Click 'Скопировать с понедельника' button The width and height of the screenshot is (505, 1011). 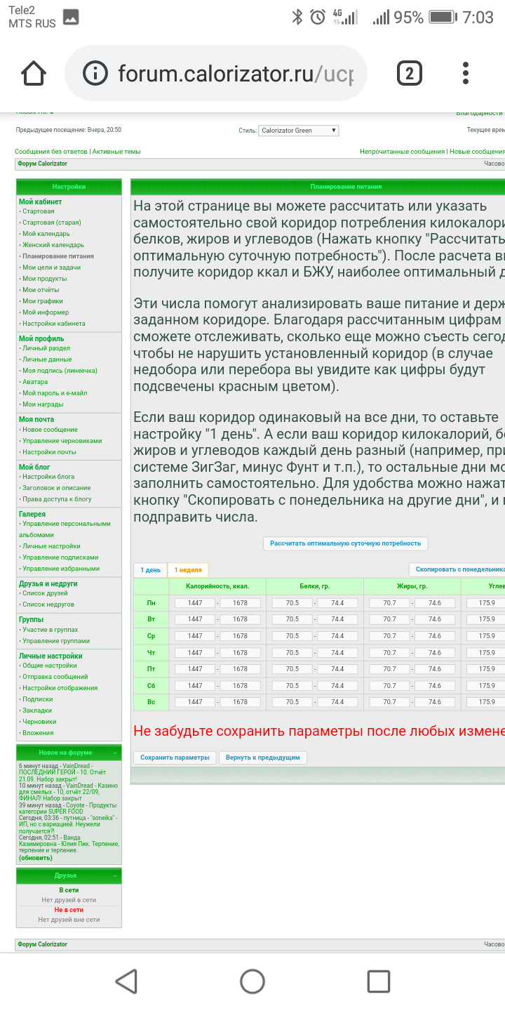[457, 569]
